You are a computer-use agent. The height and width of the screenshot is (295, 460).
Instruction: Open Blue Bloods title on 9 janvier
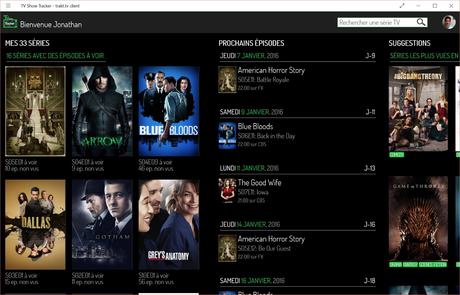255,126
